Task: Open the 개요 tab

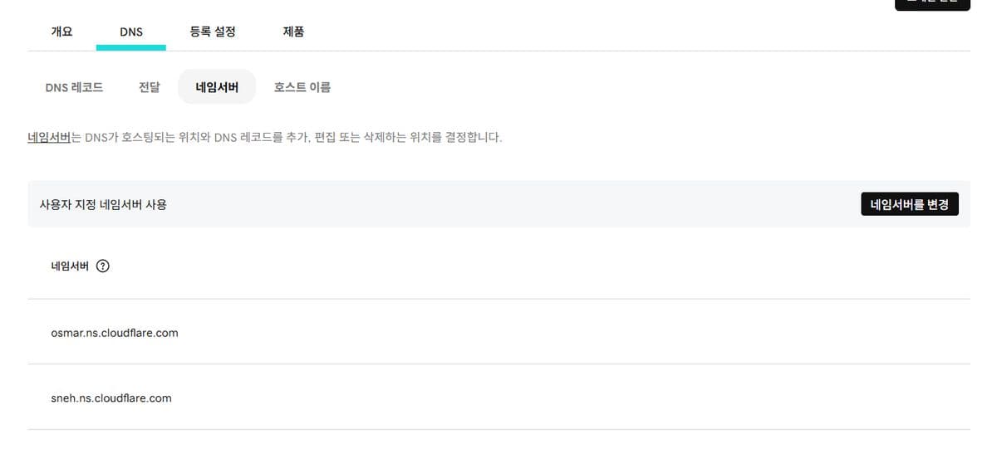Action: (62, 32)
